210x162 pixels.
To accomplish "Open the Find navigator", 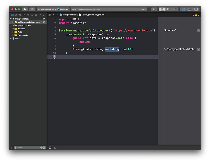I will click(x=24, y=15).
